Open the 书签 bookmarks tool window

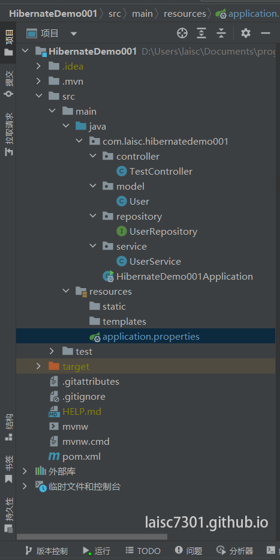pyautogui.click(x=8, y=469)
